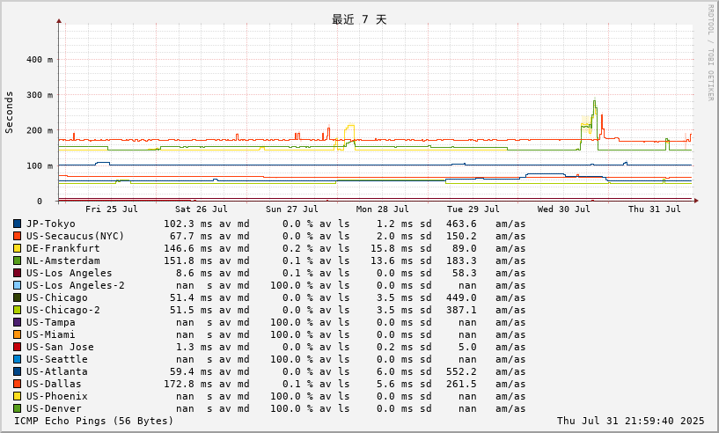Click the US-San Jose red swatch
This screenshot has height=433, width=719.
[x=17, y=348]
